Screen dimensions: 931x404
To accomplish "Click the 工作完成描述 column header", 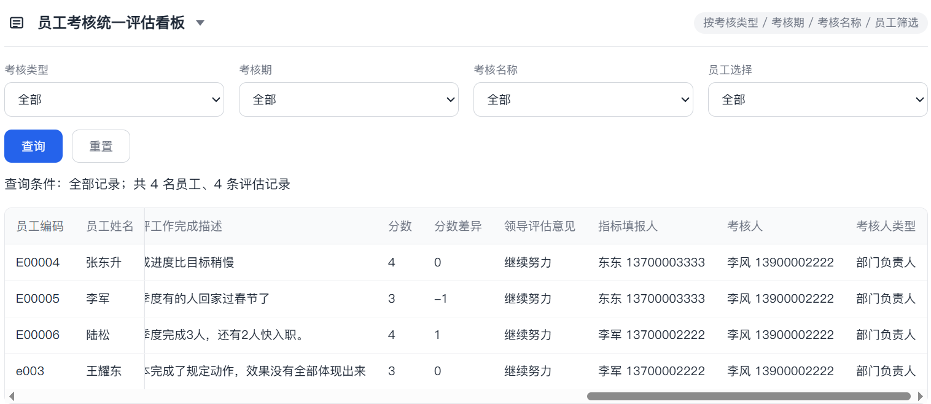I will 184,227.
